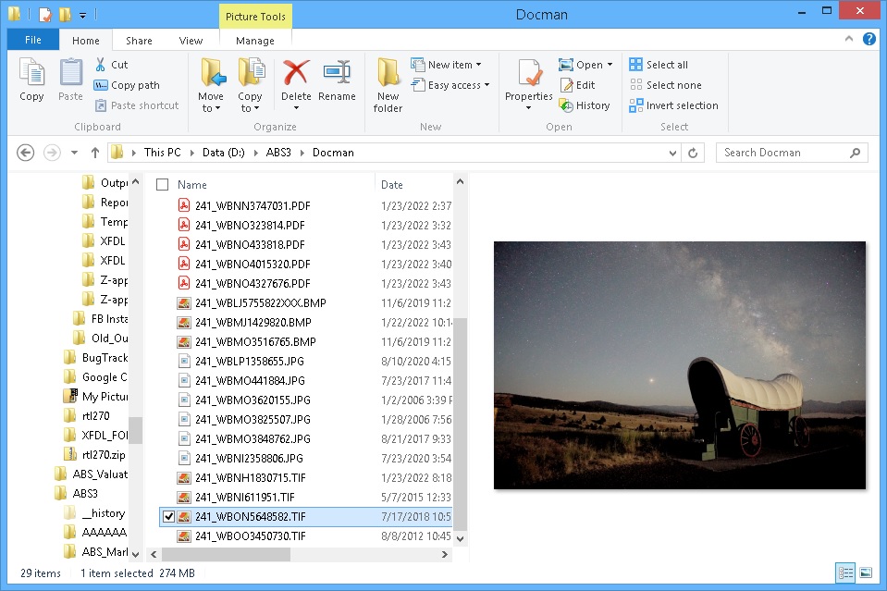Click 'This PC' in the address bar
887x591 pixels.
pyautogui.click(x=163, y=153)
